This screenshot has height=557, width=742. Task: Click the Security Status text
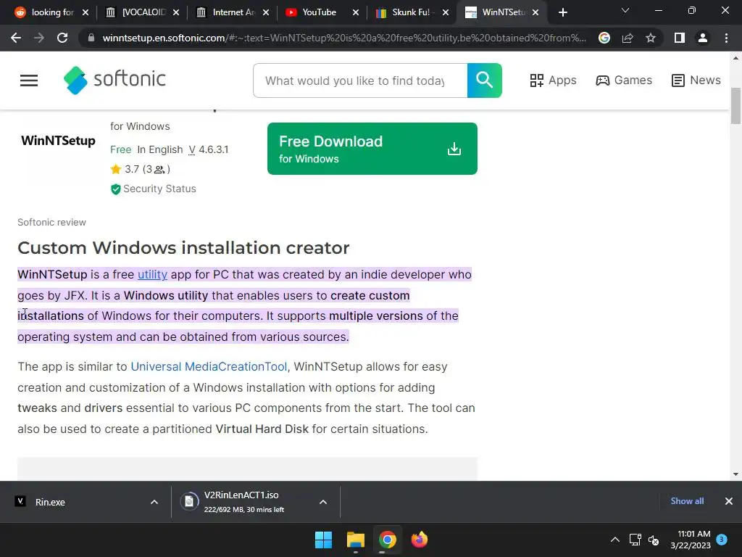(159, 189)
